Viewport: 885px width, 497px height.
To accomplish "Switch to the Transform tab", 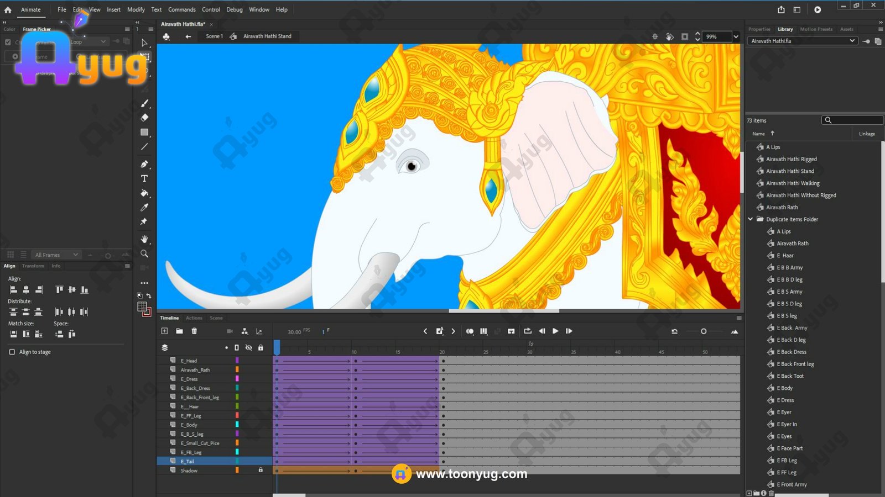I will tap(33, 266).
